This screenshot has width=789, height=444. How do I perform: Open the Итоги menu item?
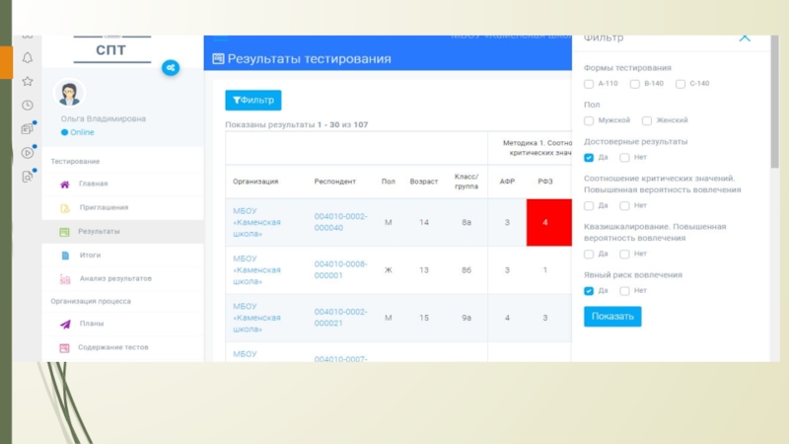click(x=90, y=255)
